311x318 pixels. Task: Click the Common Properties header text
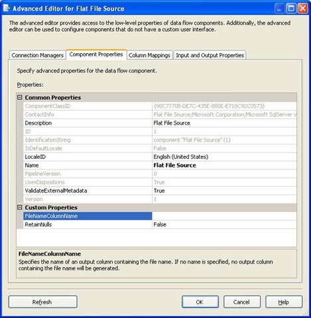point(53,97)
